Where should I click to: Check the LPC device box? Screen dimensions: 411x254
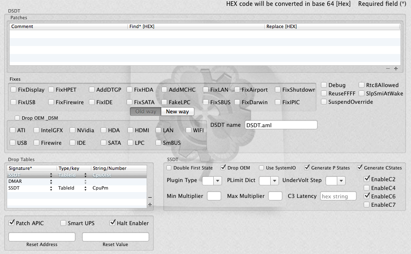pos(130,143)
